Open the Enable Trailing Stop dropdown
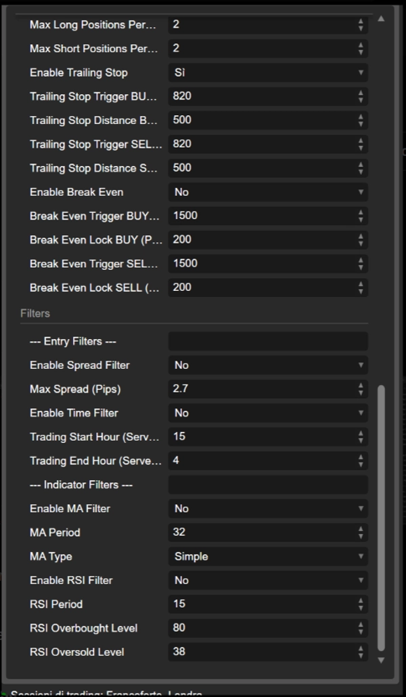The height and width of the screenshot is (697, 406). [x=267, y=73]
